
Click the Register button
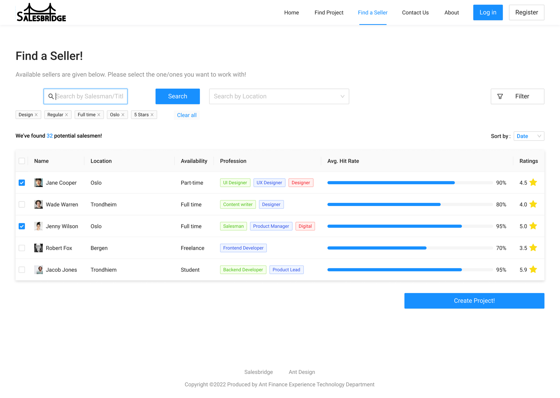click(526, 13)
